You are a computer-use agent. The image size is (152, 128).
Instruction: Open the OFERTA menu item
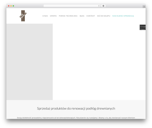pyautogui.click(x=53, y=16)
